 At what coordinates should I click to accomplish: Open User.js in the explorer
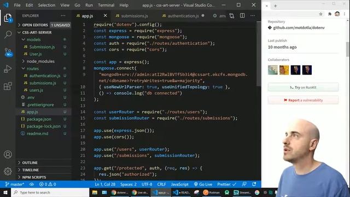point(44,54)
